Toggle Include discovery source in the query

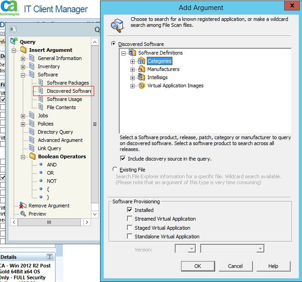[123, 158]
